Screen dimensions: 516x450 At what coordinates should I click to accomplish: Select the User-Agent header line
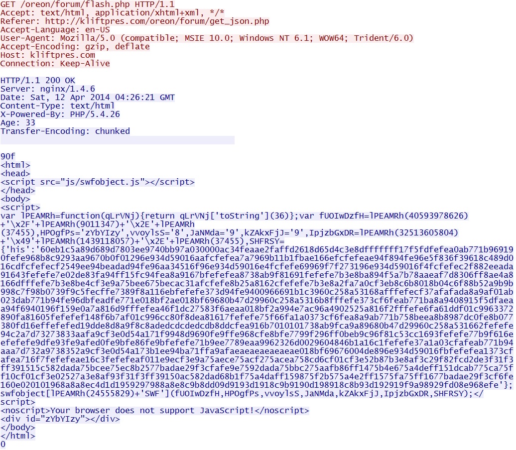click(x=207, y=38)
